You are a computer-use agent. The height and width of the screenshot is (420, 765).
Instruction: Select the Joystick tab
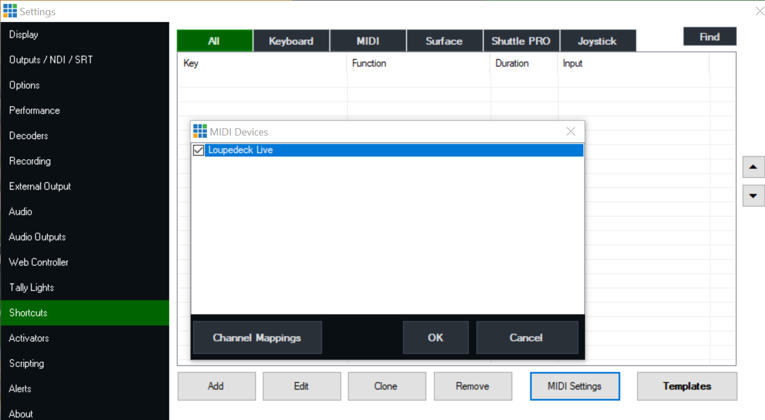pos(597,40)
